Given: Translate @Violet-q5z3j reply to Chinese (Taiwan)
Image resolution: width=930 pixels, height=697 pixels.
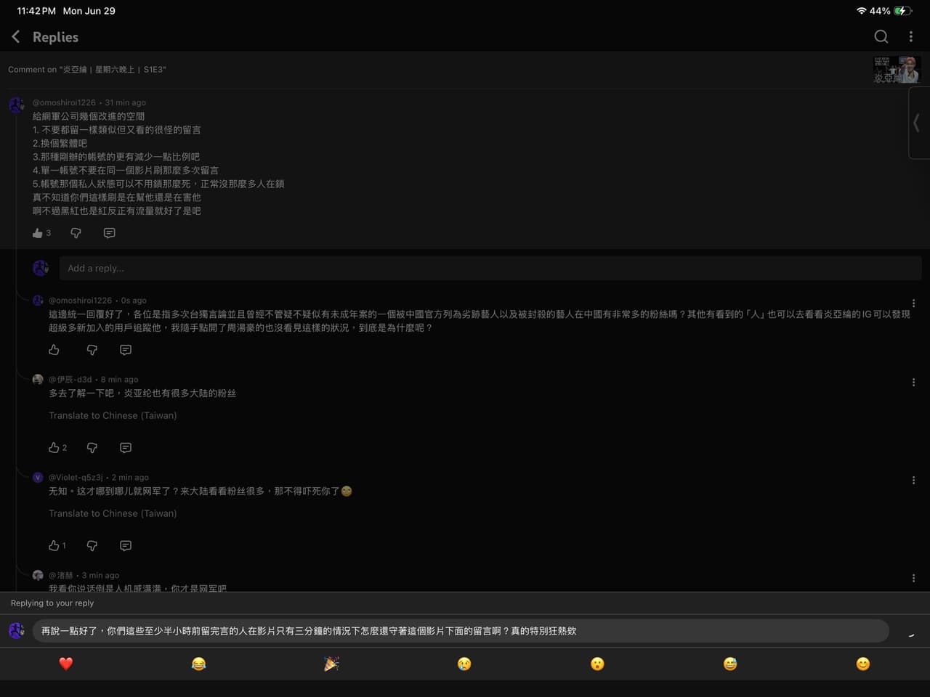Looking at the screenshot, I should click(x=113, y=513).
